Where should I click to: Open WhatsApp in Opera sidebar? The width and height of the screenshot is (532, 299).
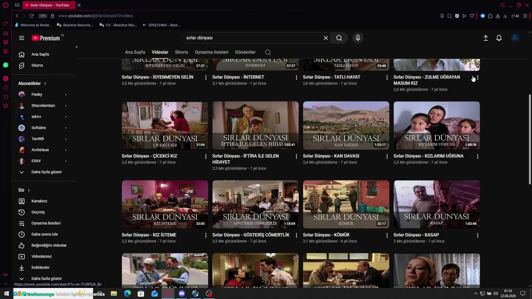[5, 65]
